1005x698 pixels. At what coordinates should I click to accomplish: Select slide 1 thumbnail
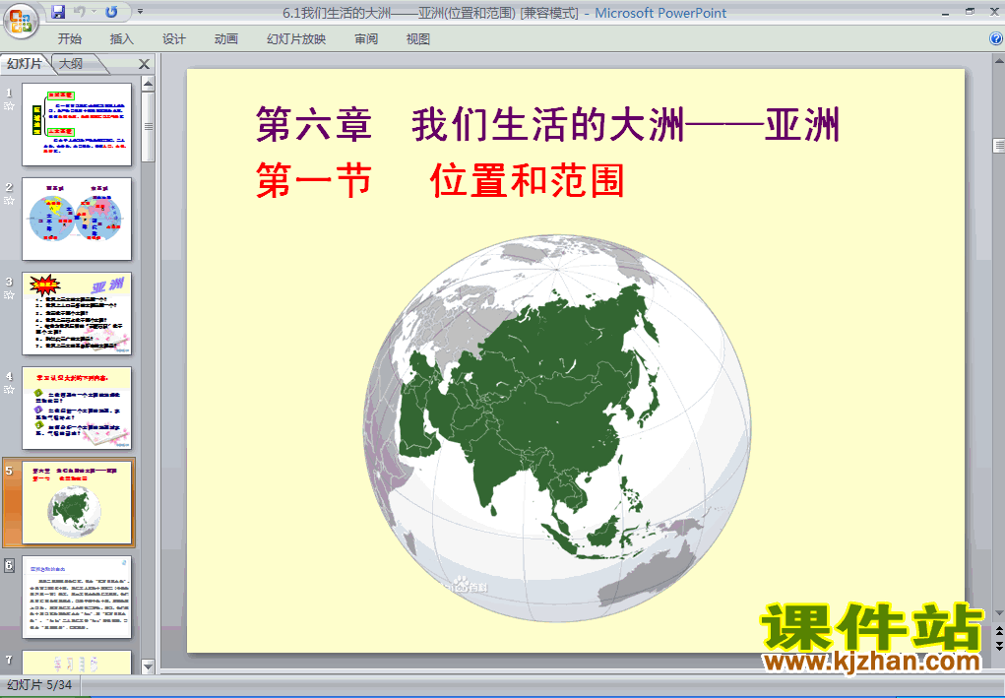tap(77, 124)
